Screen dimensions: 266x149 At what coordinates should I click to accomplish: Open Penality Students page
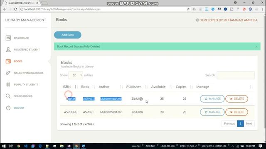(x=26, y=84)
